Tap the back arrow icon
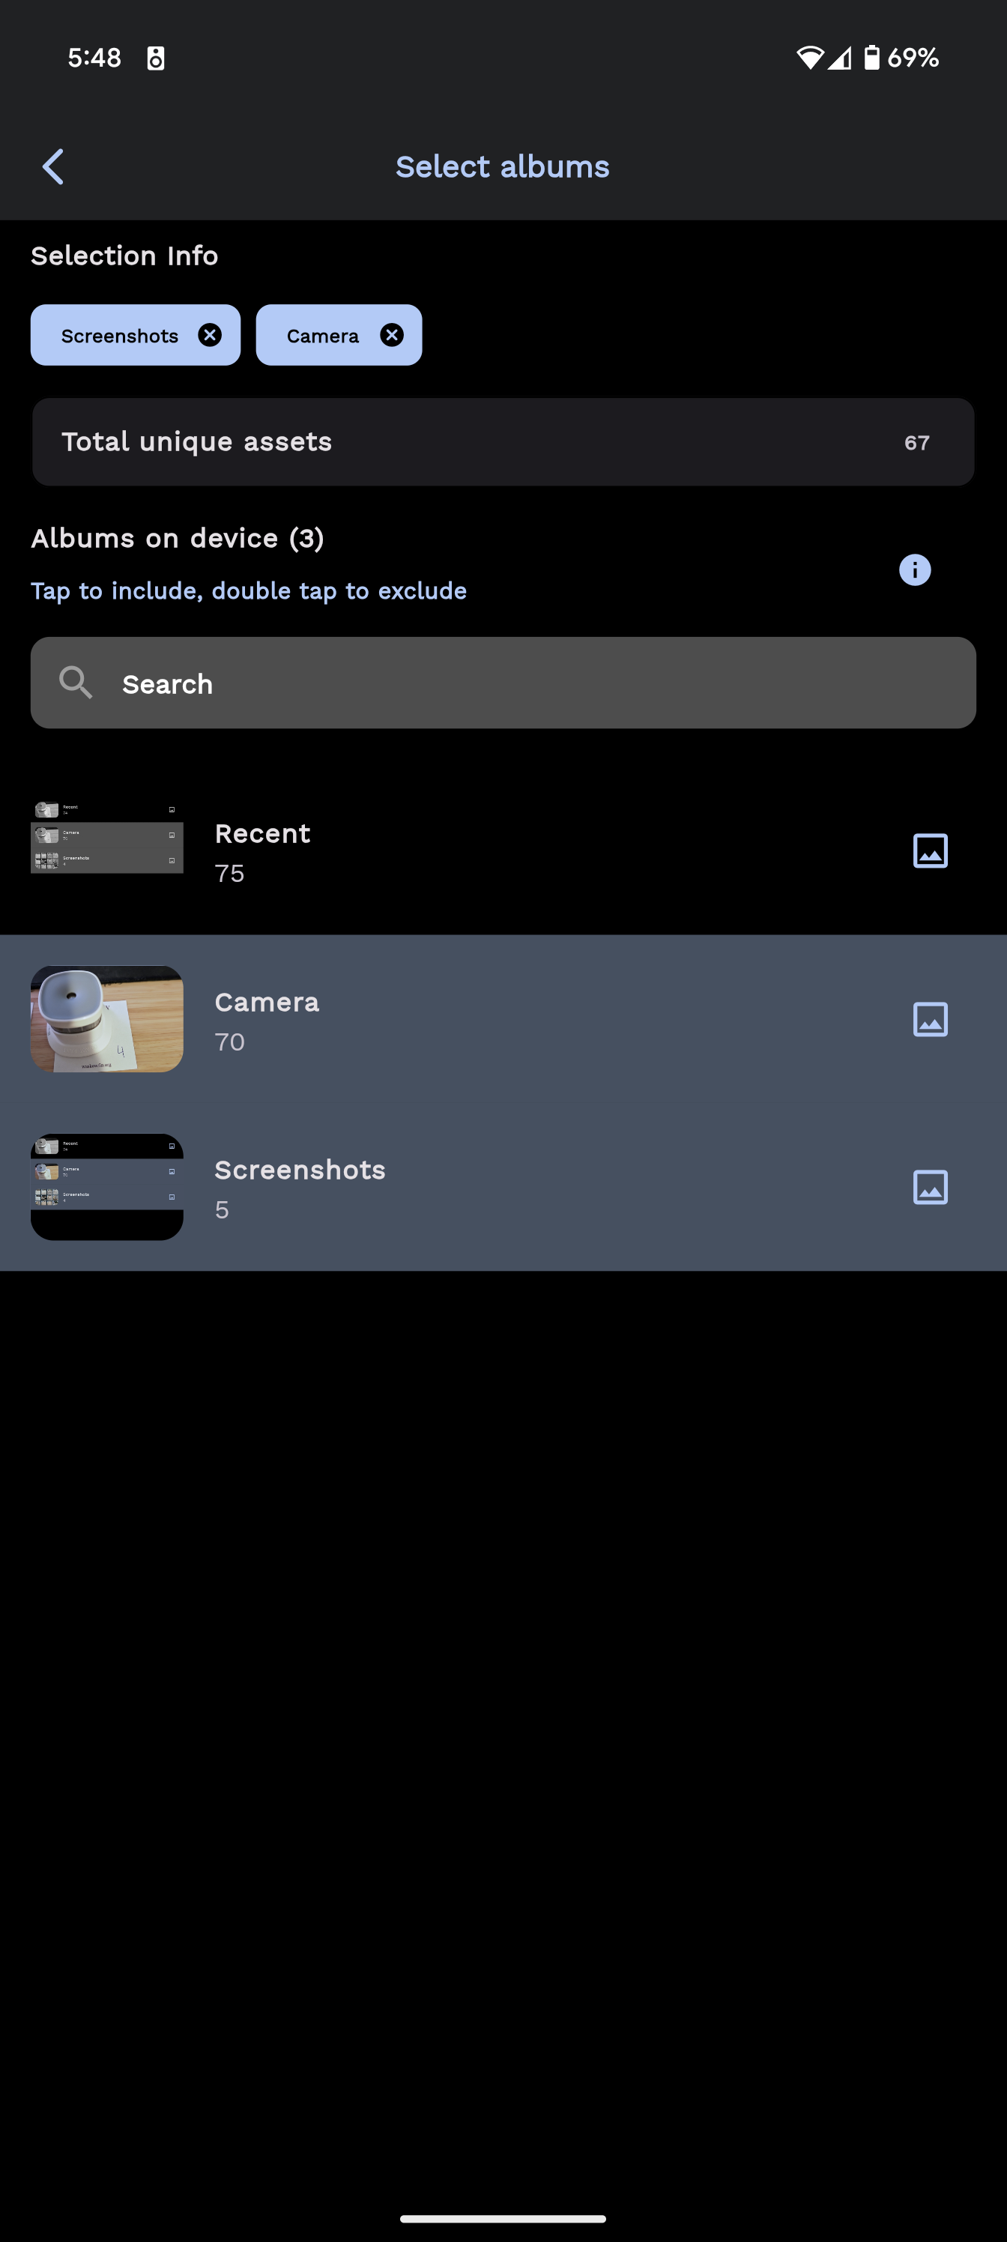 (x=53, y=166)
